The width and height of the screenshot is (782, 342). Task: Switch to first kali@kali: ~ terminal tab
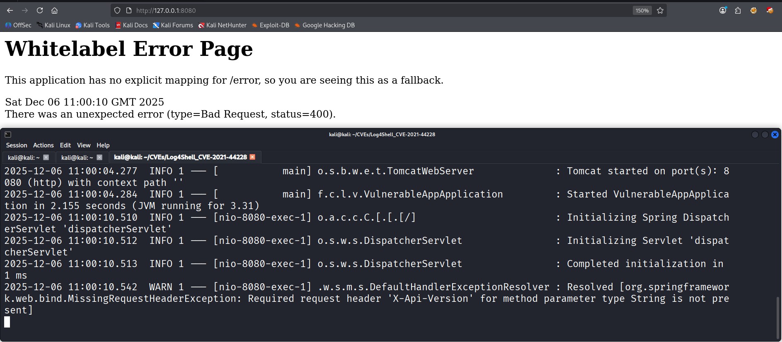point(24,157)
